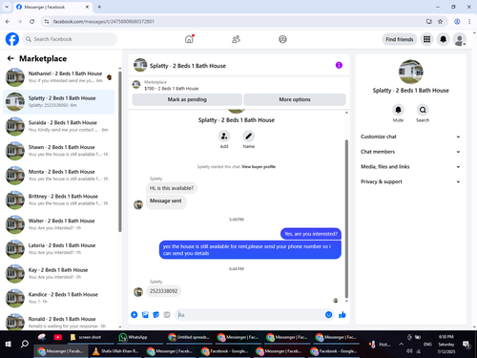The height and width of the screenshot is (358, 477).
Task: Go back using Marketplace back arrow
Action: [10, 58]
